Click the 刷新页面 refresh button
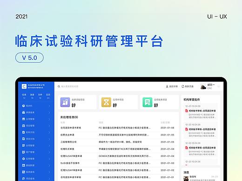242x181 pixels. click(x=188, y=86)
